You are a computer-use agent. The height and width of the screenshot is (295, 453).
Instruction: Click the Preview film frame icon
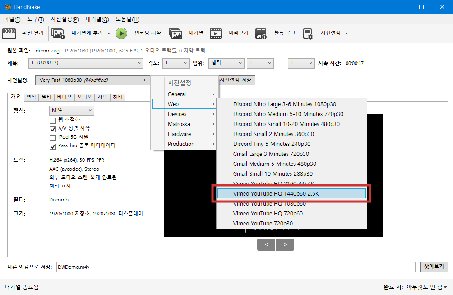click(216, 33)
